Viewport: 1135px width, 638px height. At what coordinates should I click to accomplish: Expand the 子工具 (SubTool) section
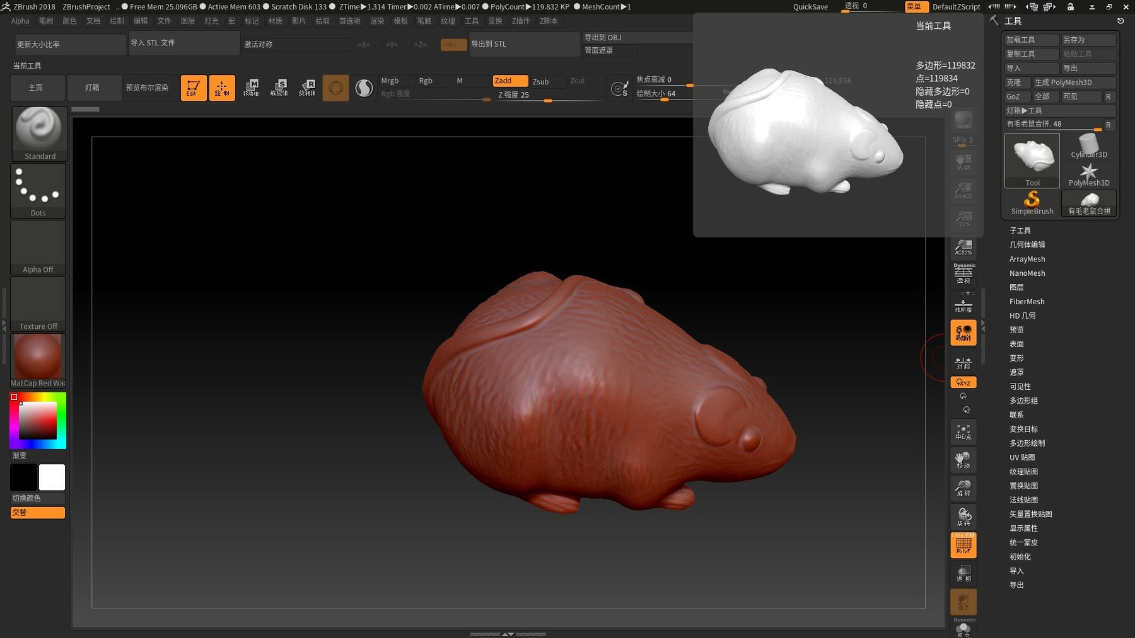click(x=1020, y=231)
